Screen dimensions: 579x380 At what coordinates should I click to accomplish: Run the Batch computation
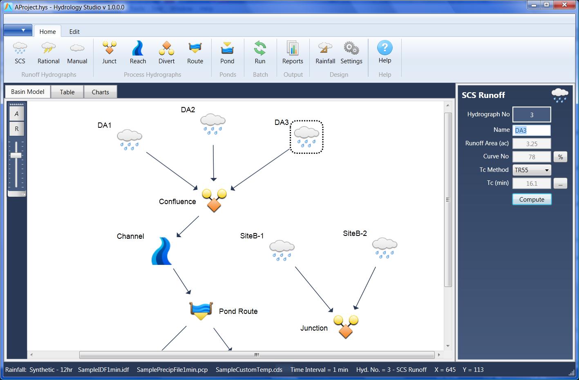click(260, 53)
